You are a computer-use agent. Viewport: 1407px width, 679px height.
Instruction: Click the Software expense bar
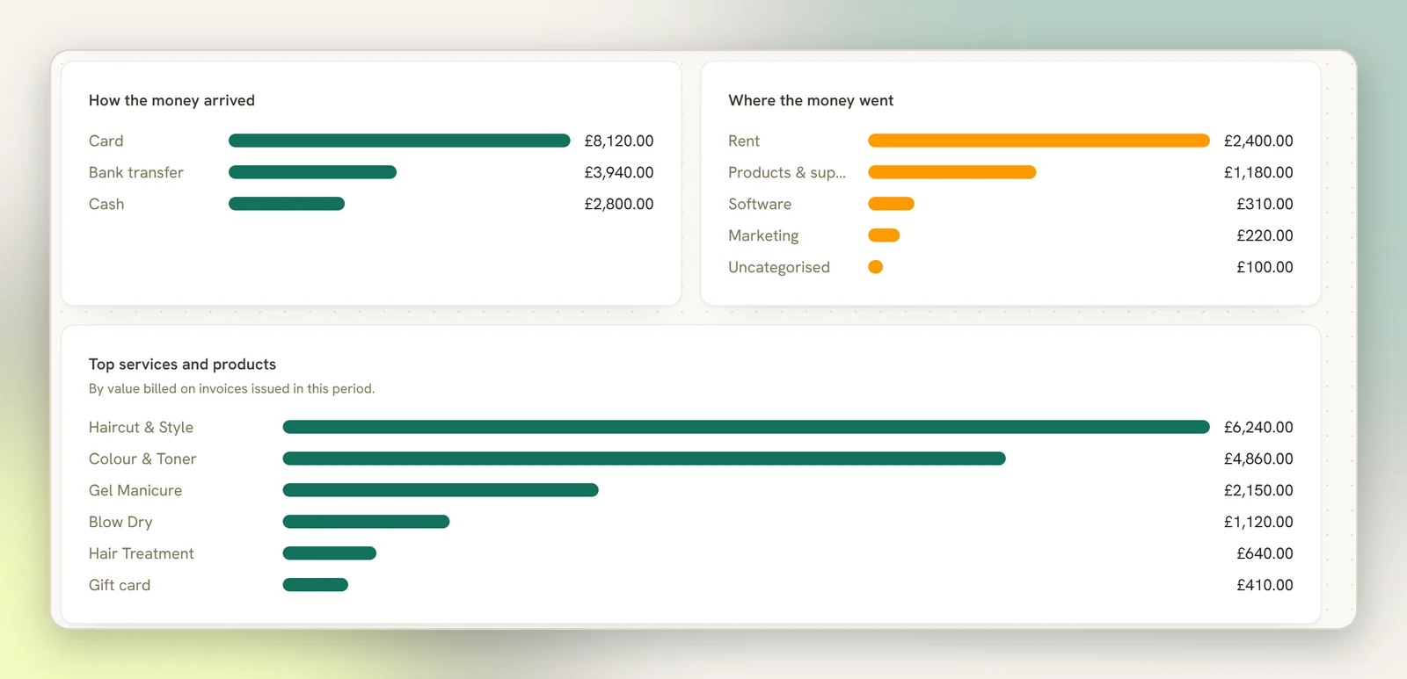coord(891,204)
